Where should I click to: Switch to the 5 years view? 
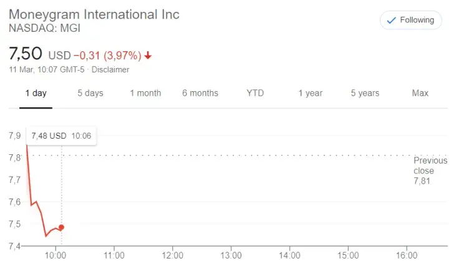[365, 93]
